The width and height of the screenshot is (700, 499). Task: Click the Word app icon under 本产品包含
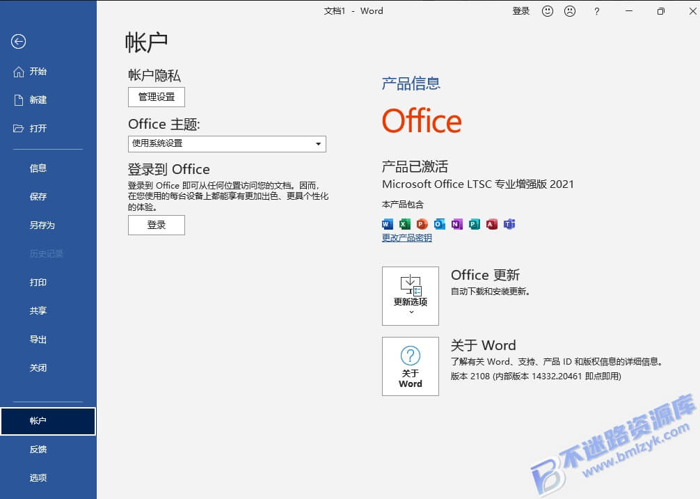coord(388,224)
